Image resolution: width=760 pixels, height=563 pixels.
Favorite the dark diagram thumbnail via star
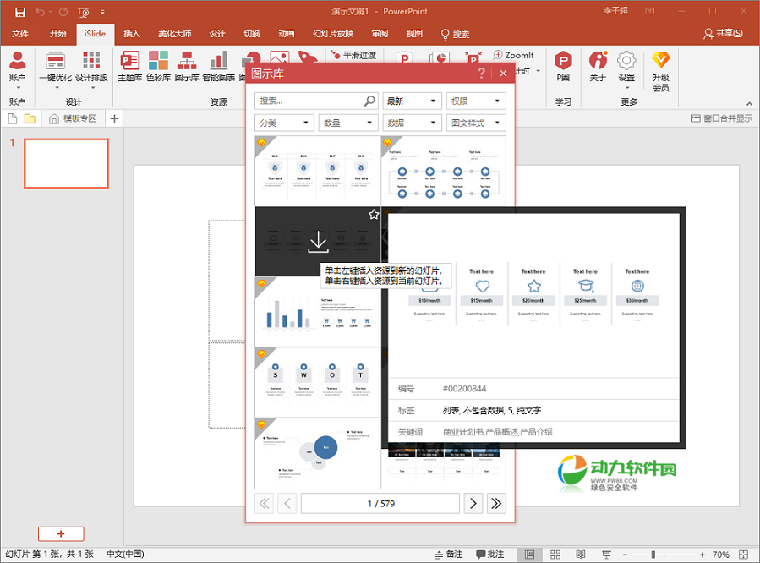[x=373, y=214]
